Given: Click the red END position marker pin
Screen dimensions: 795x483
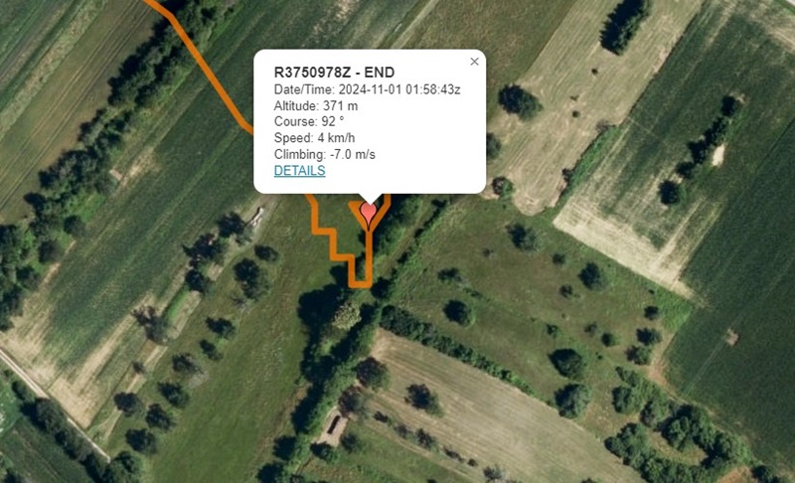Looking at the screenshot, I should (368, 214).
